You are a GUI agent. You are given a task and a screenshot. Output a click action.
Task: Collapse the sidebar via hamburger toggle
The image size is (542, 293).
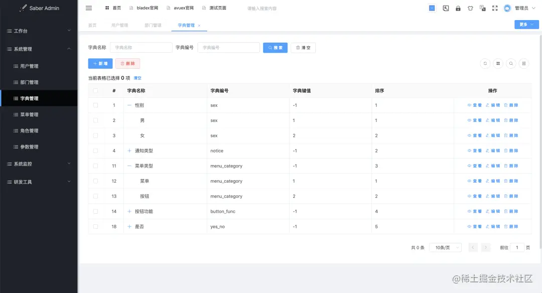89,8
